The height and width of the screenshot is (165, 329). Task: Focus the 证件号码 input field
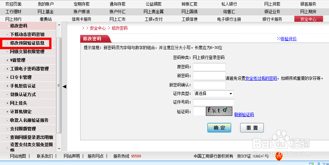click(214, 102)
